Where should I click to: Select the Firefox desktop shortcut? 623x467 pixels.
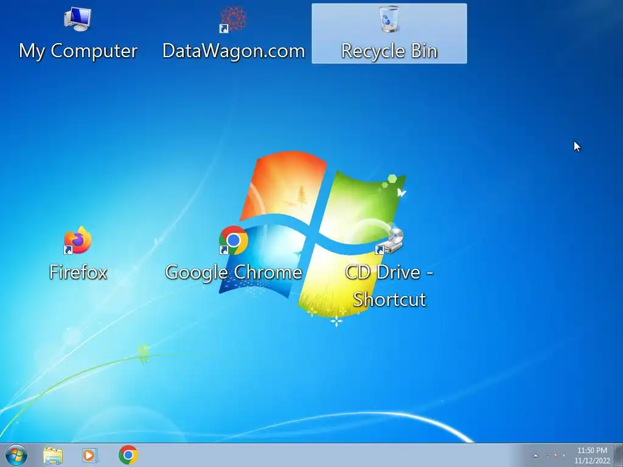coord(78,254)
